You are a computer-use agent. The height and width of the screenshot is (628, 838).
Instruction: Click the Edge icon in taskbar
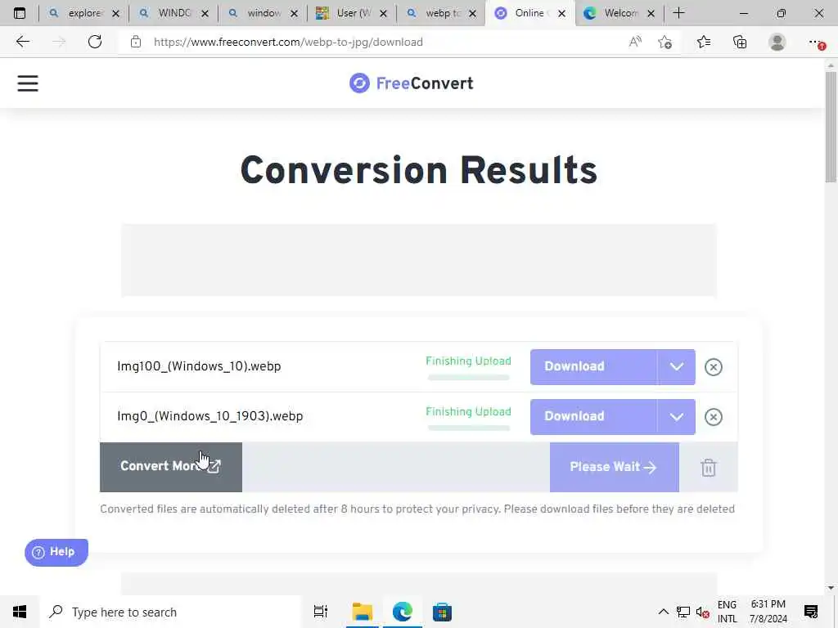coord(402,612)
